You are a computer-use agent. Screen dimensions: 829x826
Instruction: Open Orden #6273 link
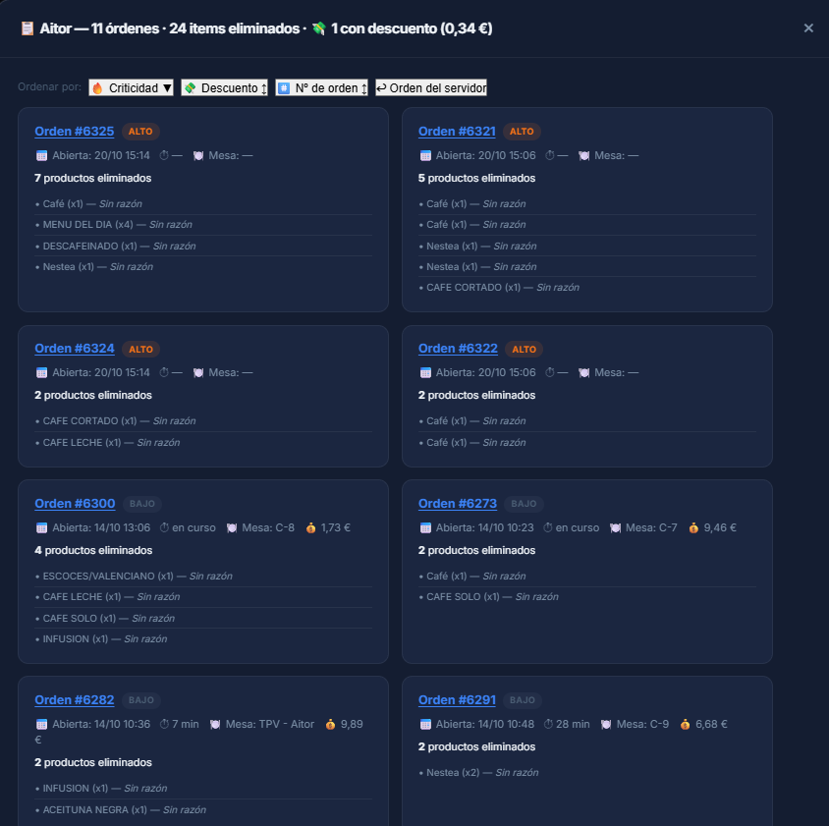pyautogui.click(x=458, y=504)
